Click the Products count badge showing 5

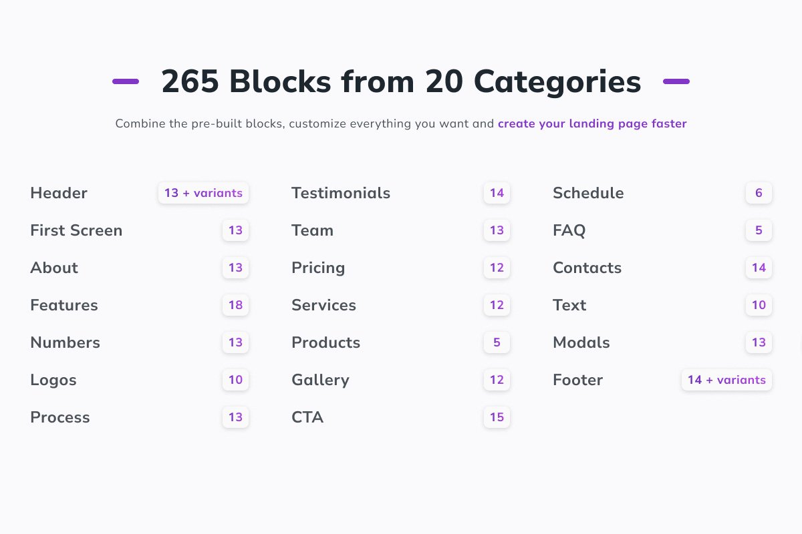tap(497, 342)
